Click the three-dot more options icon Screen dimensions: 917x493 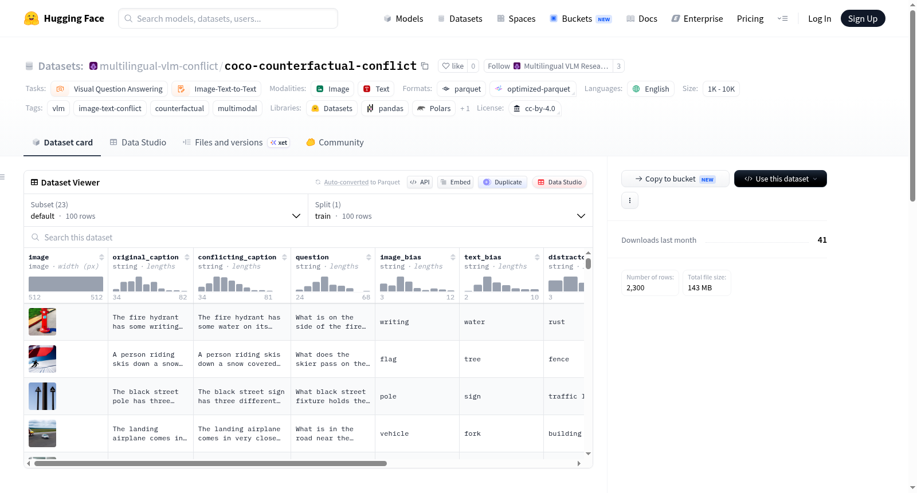(x=630, y=200)
